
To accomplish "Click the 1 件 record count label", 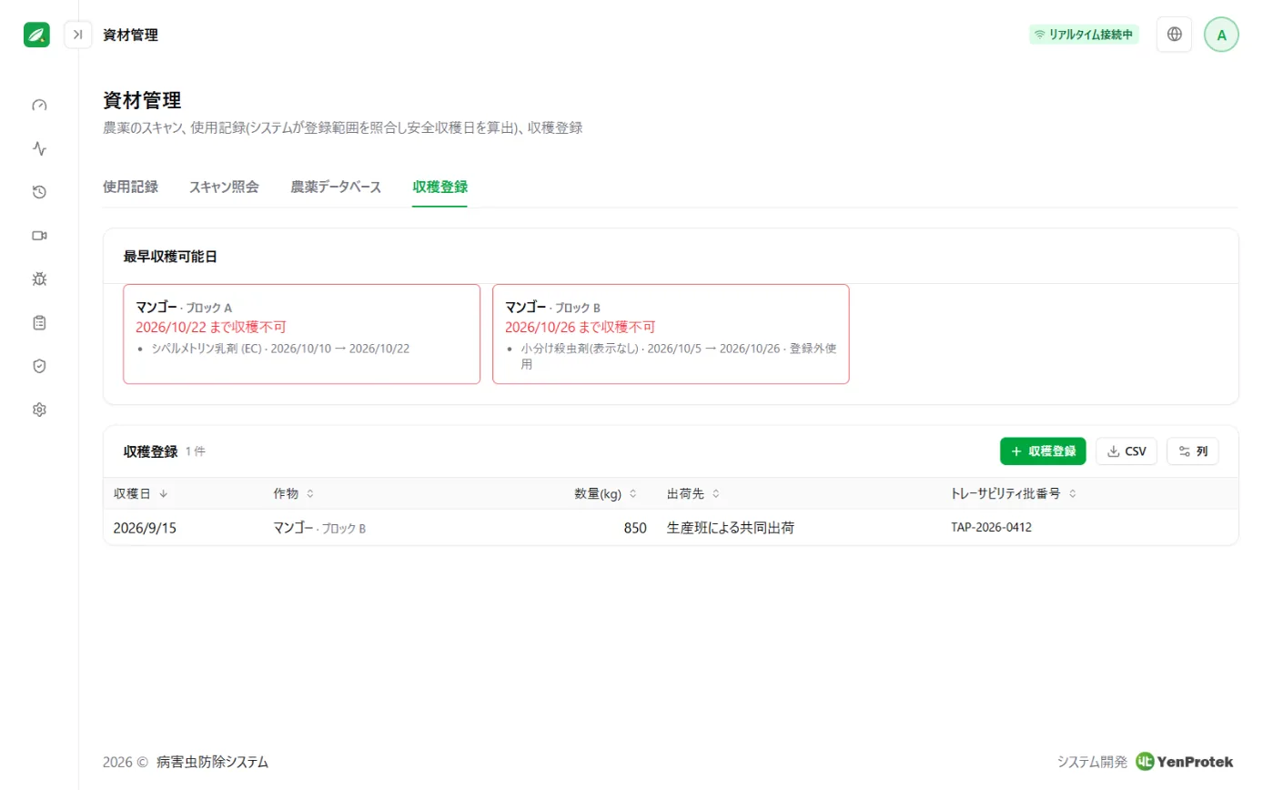I will coord(195,451).
